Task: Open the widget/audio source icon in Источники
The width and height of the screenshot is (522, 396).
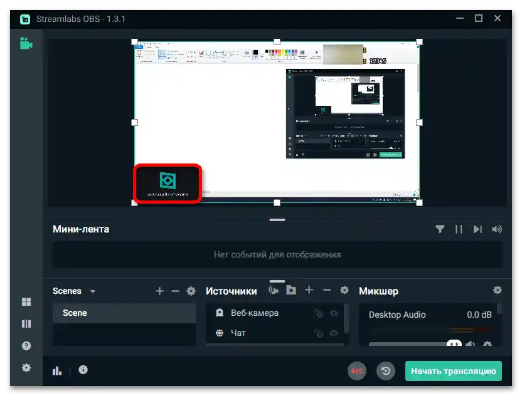Action: 274,290
